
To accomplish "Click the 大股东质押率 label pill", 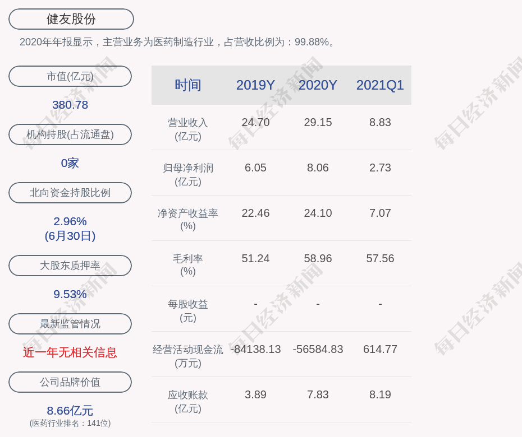I will pyautogui.click(x=70, y=266).
